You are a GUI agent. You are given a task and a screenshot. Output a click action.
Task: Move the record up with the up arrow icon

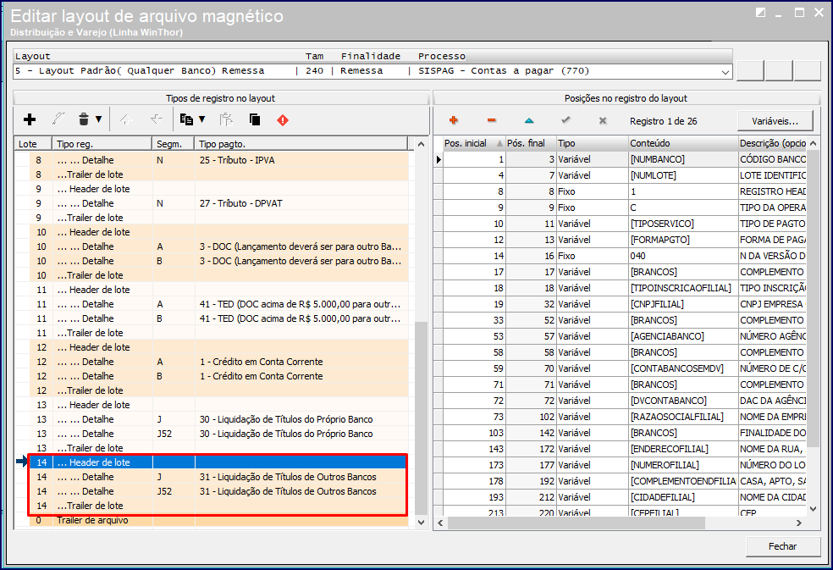126,119
